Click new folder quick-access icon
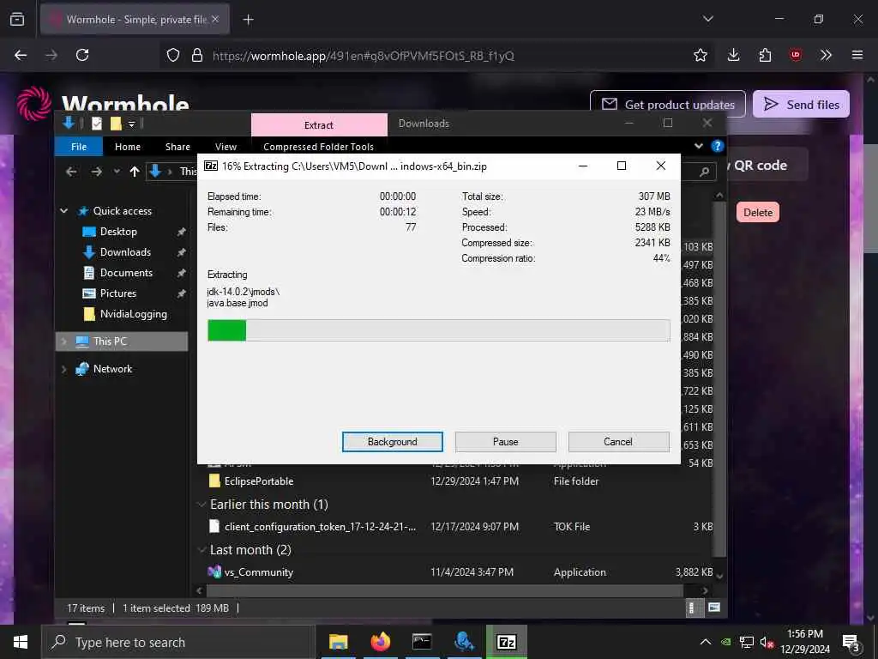 coord(116,124)
